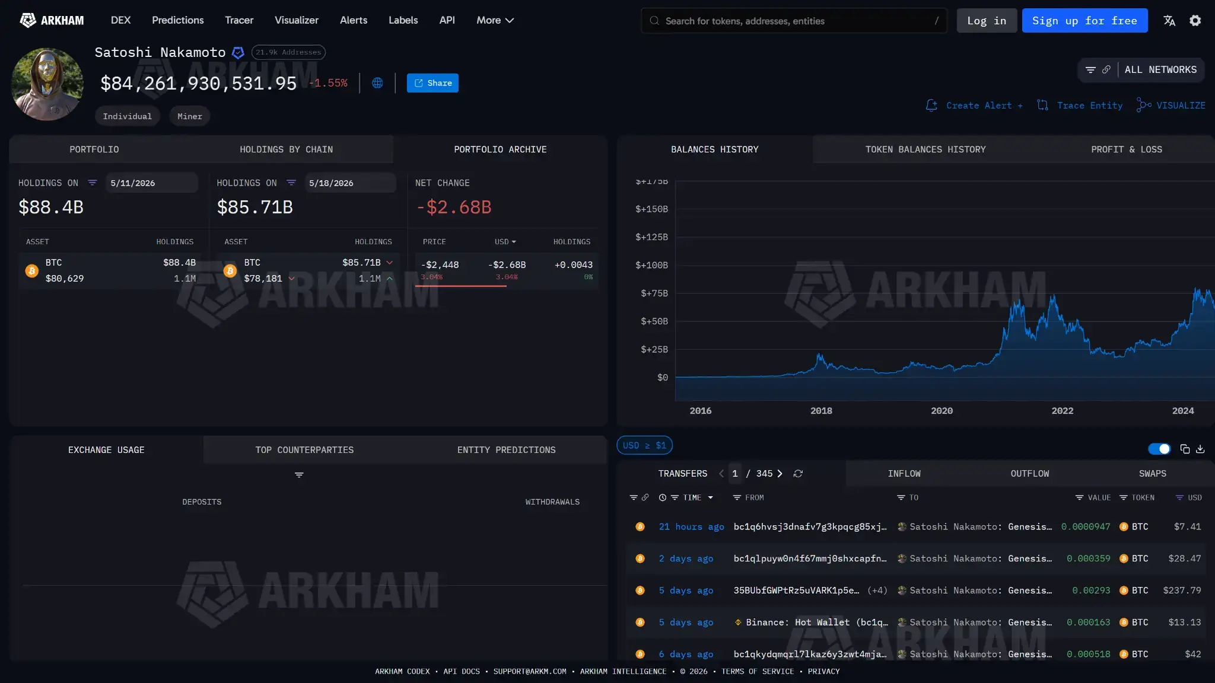Switch to ENTITY PREDICTIONS tab
The width and height of the screenshot is (1215, 683).
506,450
